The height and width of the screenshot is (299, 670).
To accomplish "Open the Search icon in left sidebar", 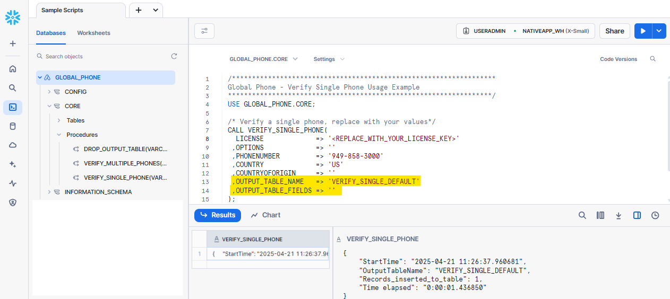I will [x=13, y=87].
